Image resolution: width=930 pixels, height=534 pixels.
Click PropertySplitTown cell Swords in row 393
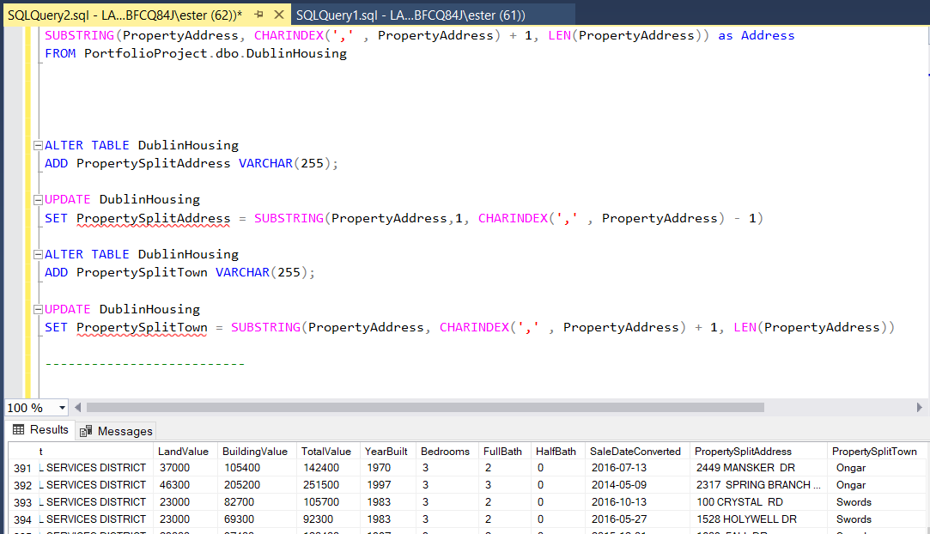(x=878, y=502)
